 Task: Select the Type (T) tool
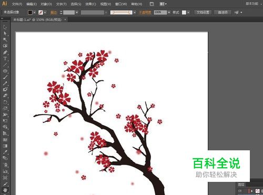pyautogui.click(x=5, y=58)
